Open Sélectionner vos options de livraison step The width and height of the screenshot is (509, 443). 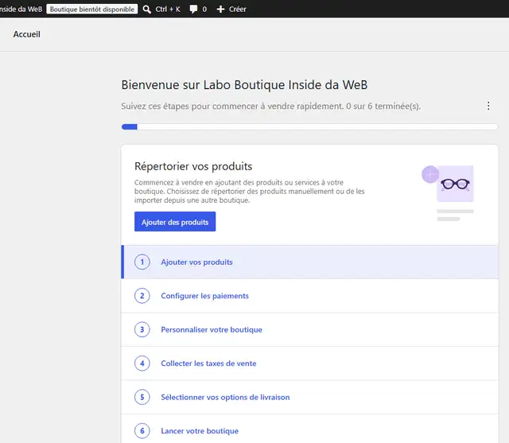309,397
